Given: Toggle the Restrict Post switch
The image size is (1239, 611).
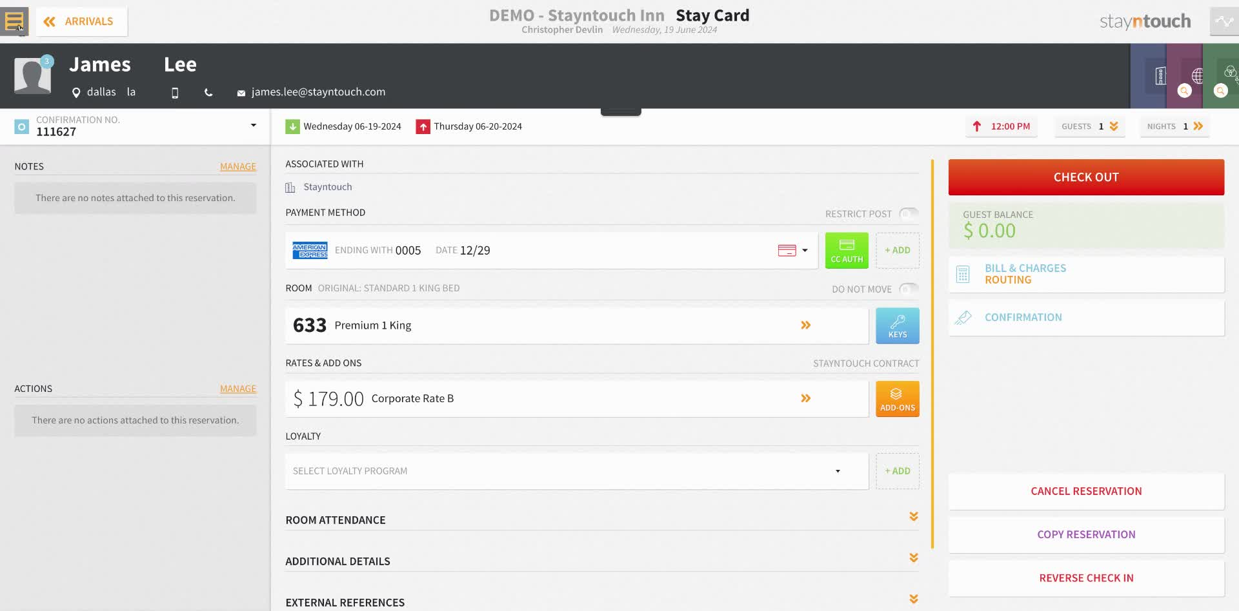Looking at the screenshot, I should [909, 213].
